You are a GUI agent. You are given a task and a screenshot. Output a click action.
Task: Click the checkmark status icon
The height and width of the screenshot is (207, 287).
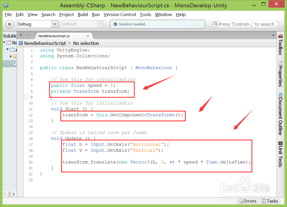pos(115,24)
